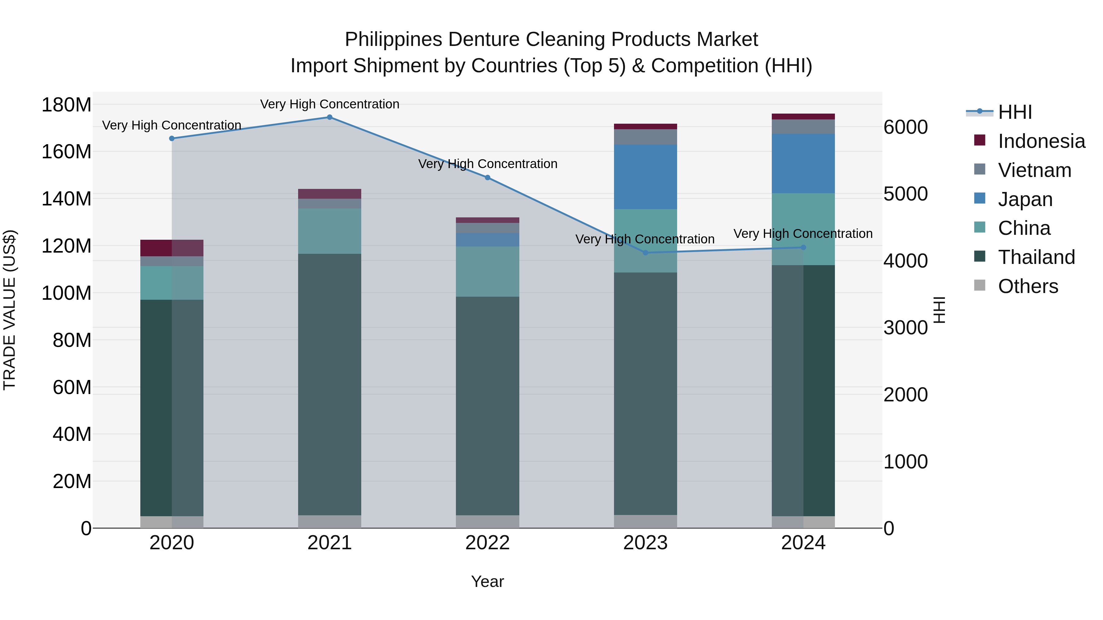
Task: Toggle the HHI line legend entry
Action: tap(999, 112)
